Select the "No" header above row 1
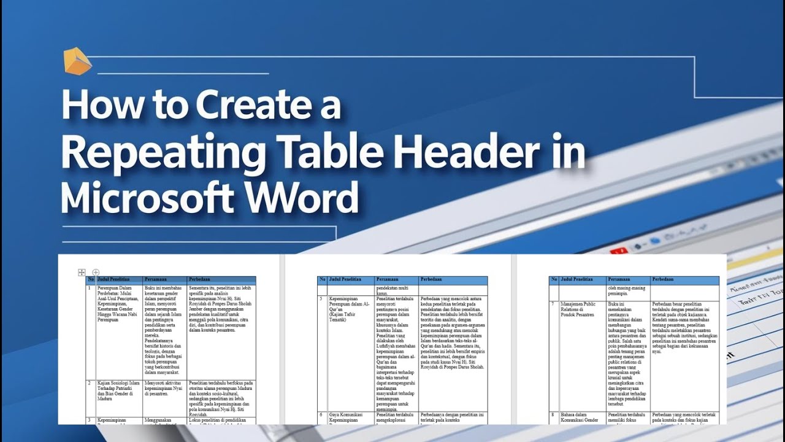785x442 pixels. (x=91, y=280)
